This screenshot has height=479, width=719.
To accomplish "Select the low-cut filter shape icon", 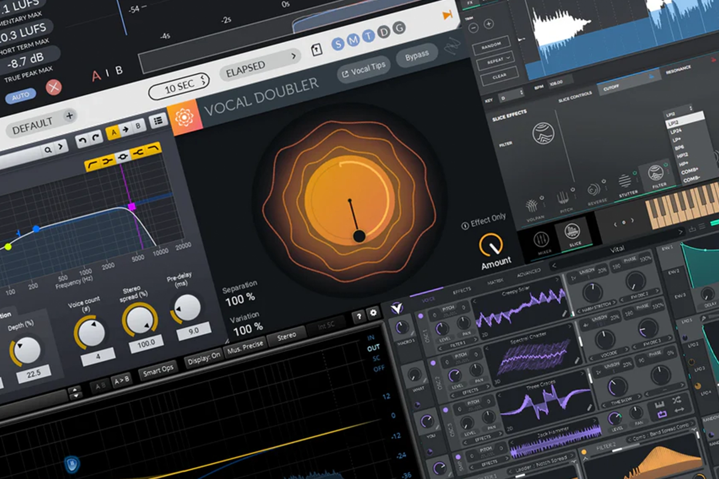I will (x=92, y=164).
